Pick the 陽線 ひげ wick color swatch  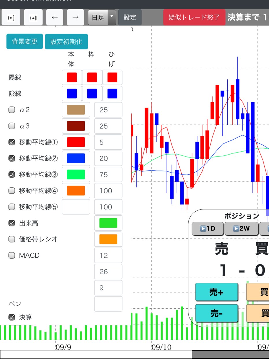112,78
